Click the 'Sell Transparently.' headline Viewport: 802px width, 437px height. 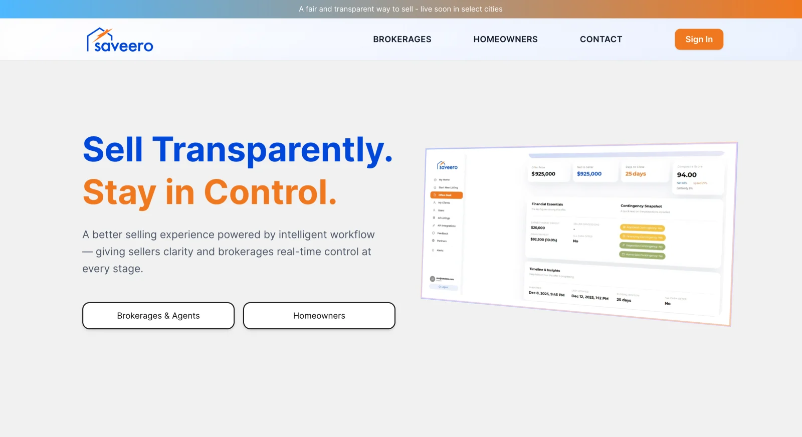[x=238, y=149]
